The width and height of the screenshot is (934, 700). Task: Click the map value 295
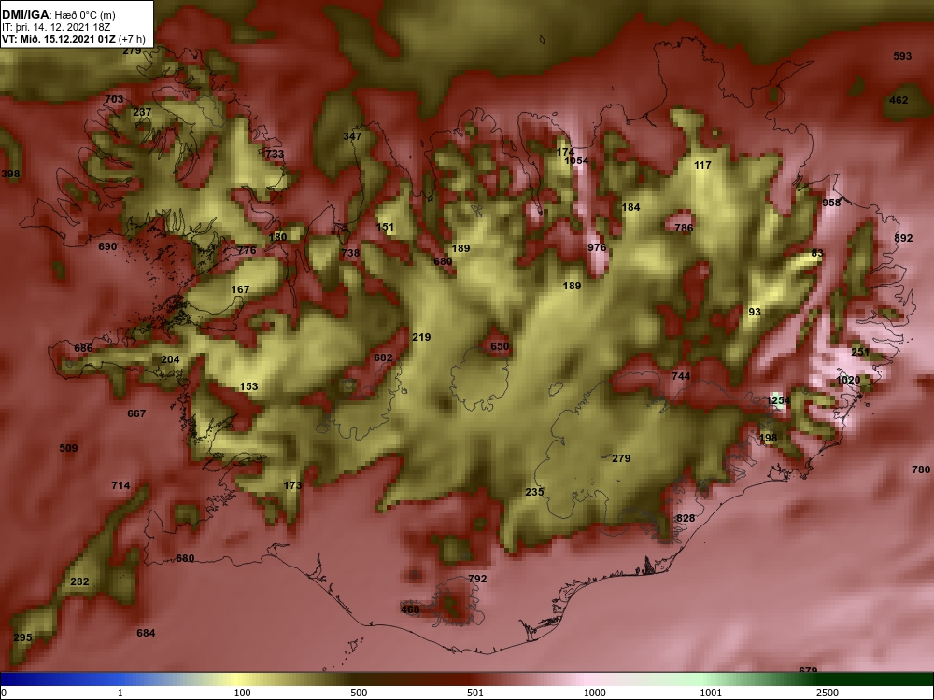pyautogui.click(x=22, y=638)
